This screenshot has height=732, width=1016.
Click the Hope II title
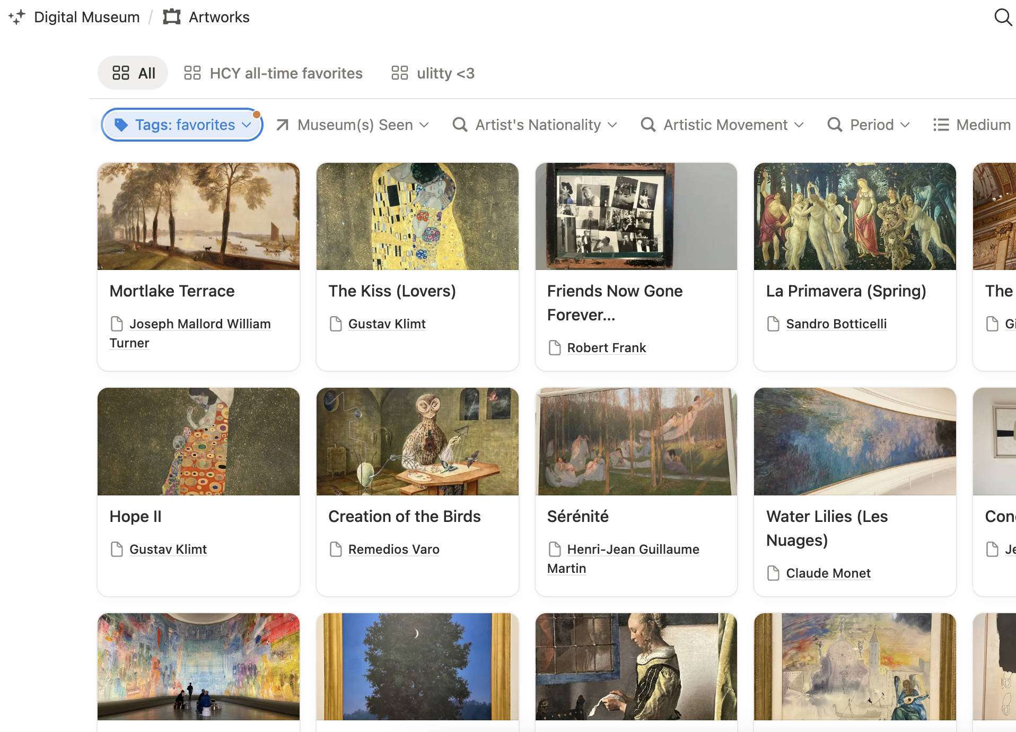point(135,516)
